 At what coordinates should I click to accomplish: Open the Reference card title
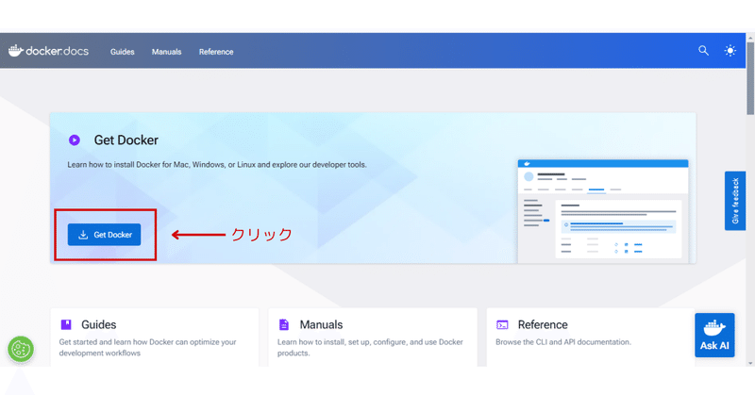click(x=543, y=324)
